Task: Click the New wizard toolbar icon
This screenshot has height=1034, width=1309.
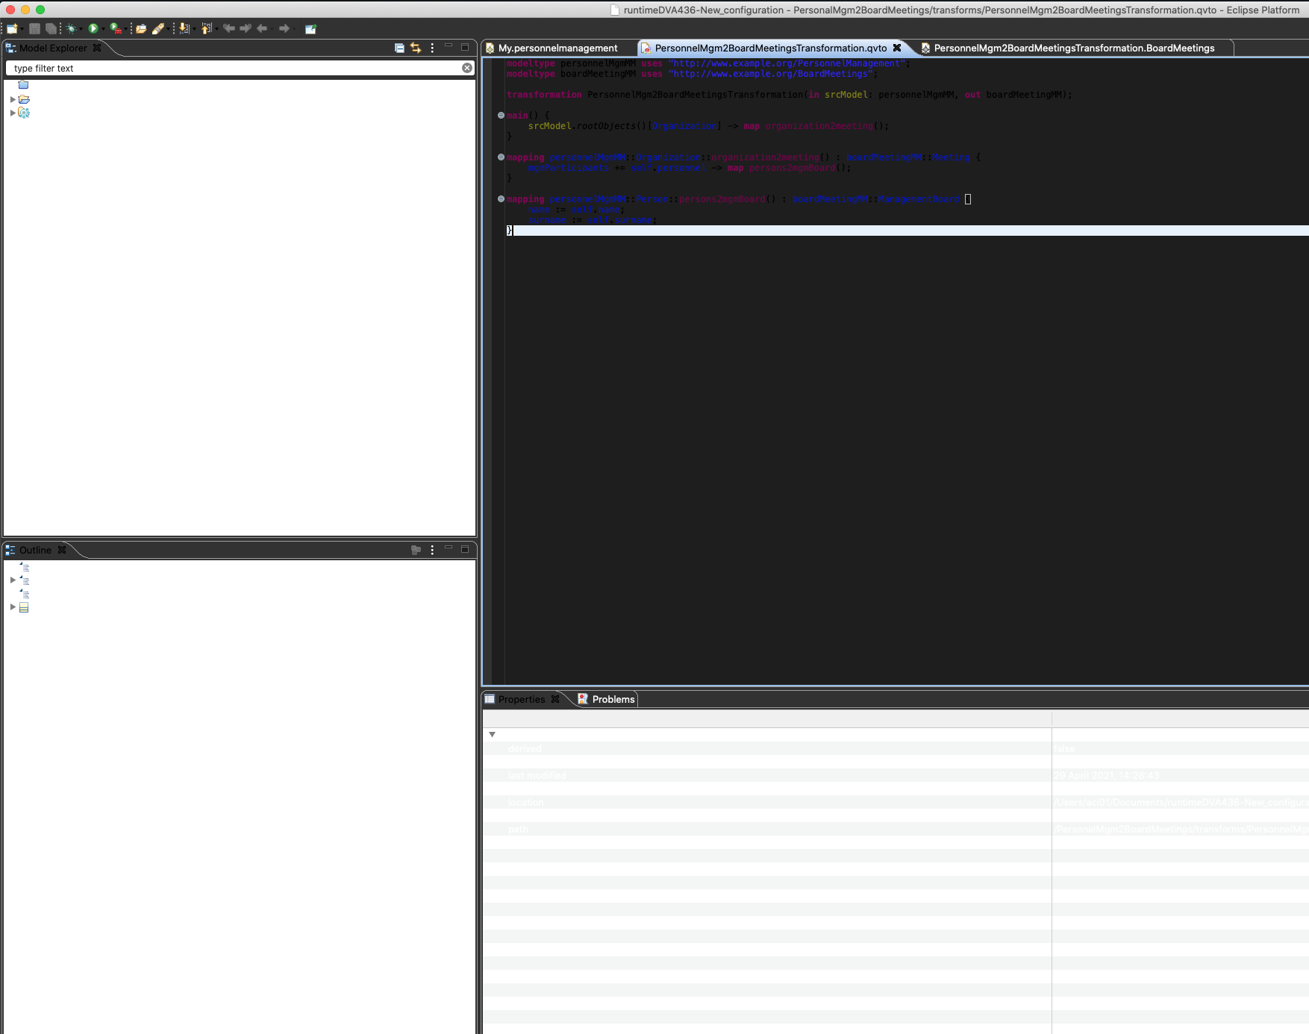Action: pos(11,28)
